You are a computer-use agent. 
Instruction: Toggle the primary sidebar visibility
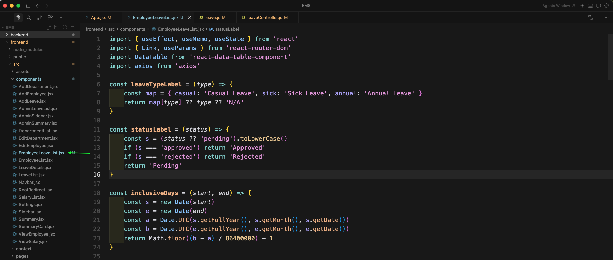tap(28, 6)
